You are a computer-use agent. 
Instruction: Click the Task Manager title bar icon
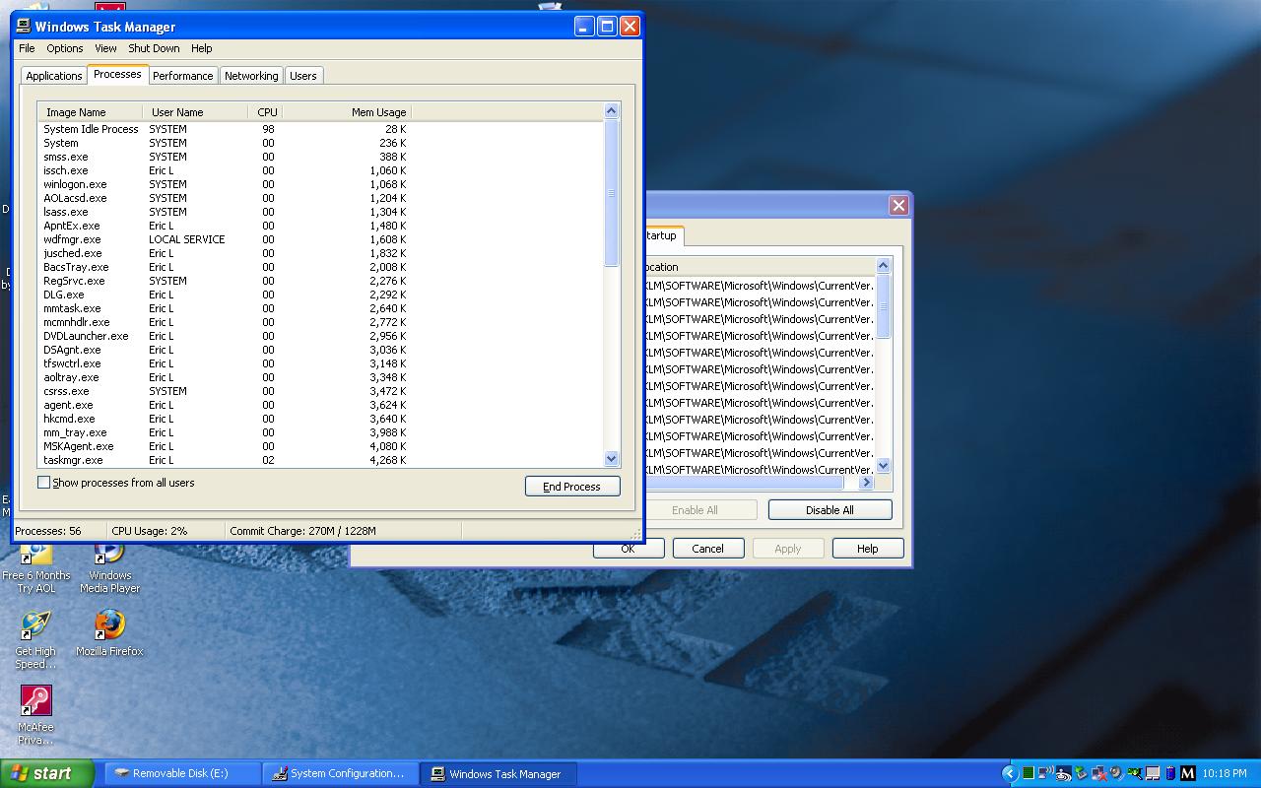[x=24, y=27]
